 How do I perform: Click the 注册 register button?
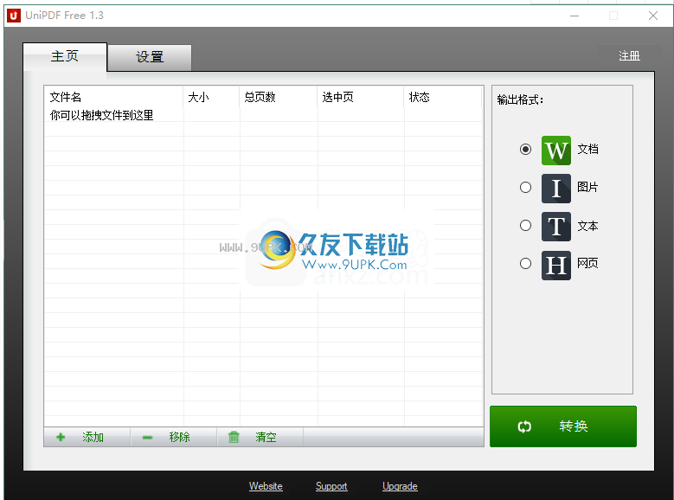coord(629,56)
